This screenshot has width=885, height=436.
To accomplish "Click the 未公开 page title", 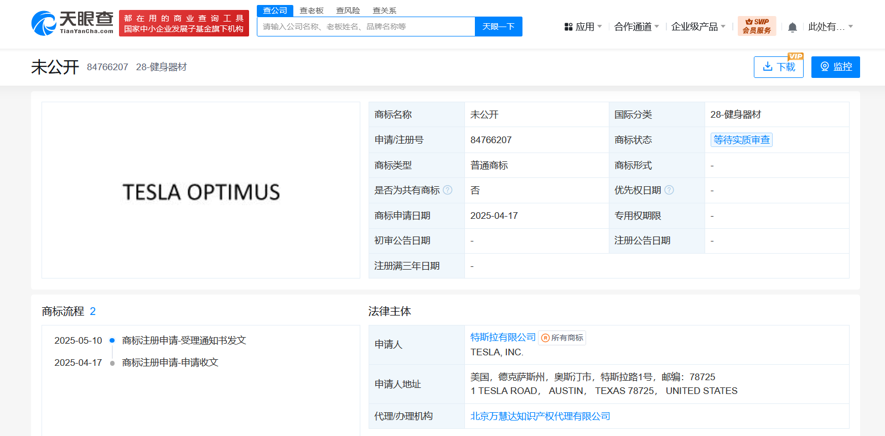I will tap(55, 67).
